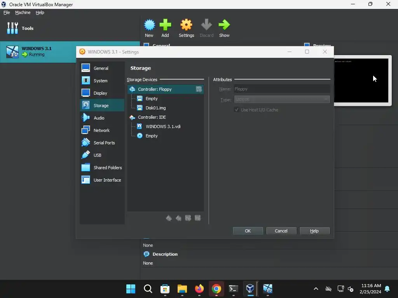
Task: Open Microsoft Store from the taskbar
Action: pos(165,289)
